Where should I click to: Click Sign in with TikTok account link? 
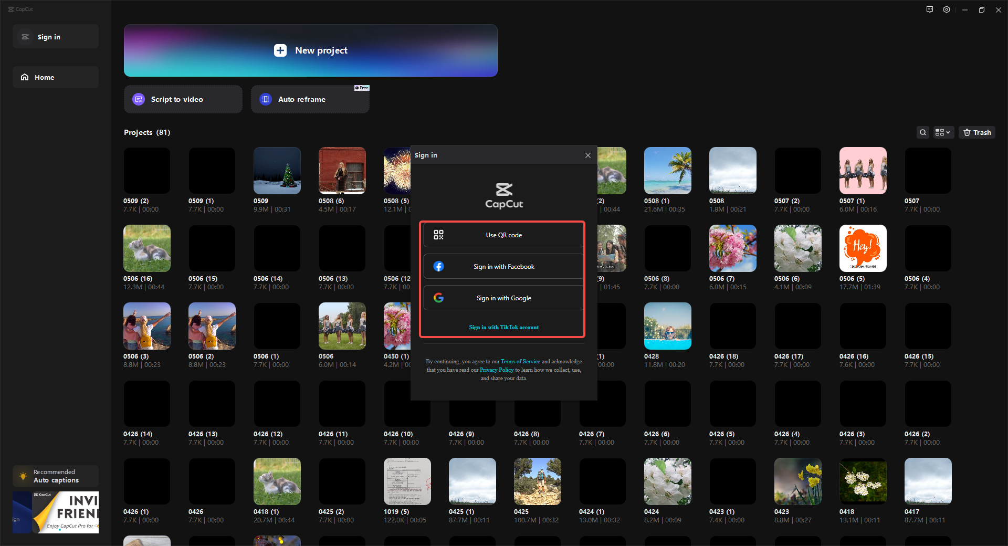tap(504, 328)
